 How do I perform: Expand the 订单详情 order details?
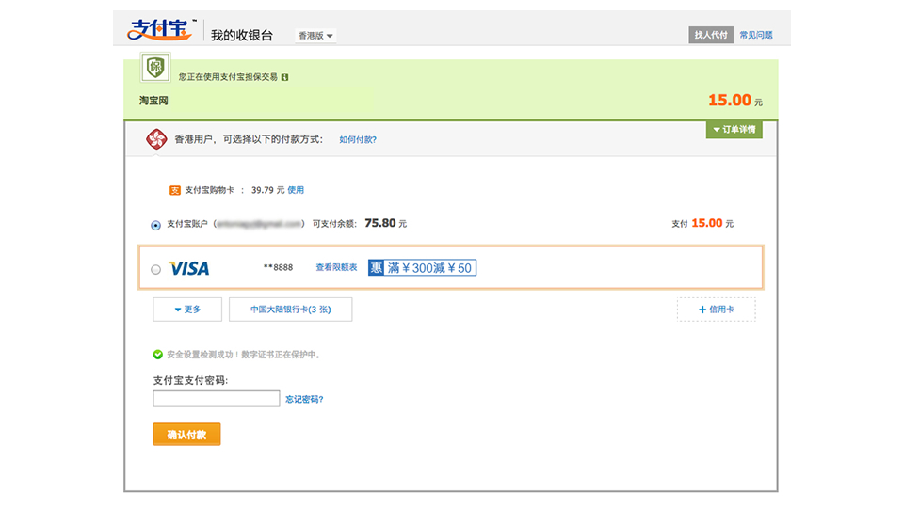734,130
